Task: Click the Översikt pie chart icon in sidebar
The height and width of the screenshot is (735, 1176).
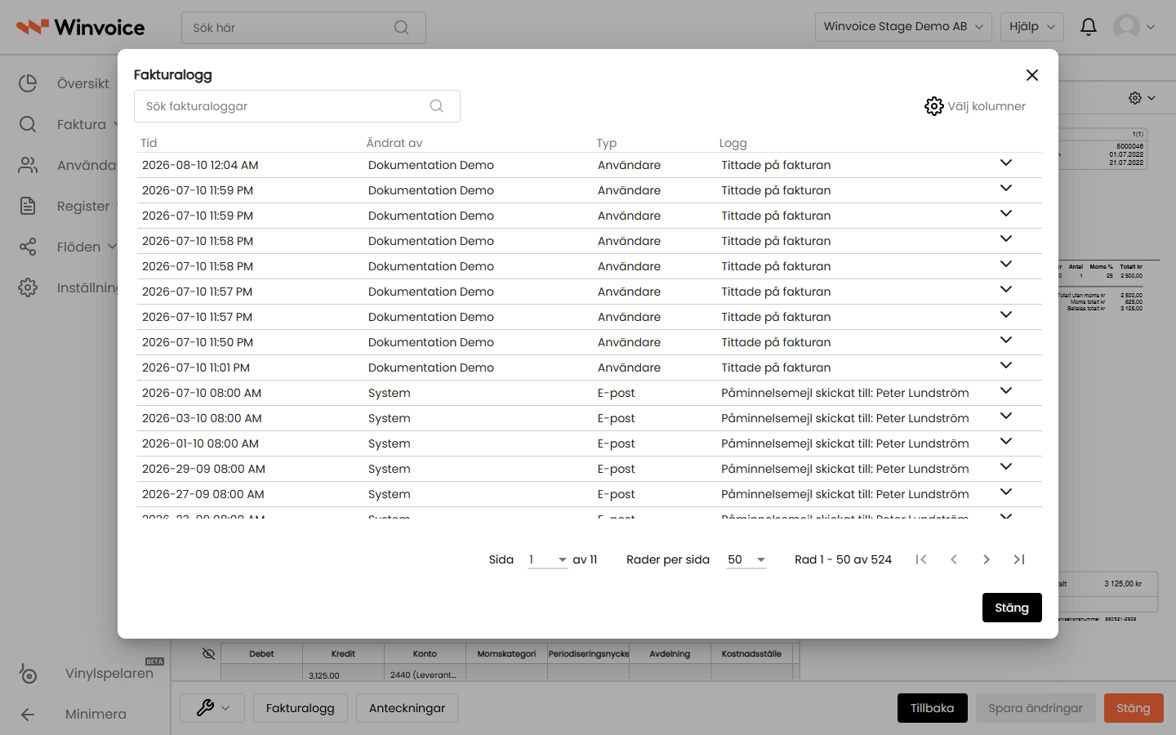Action: [28, 83]
